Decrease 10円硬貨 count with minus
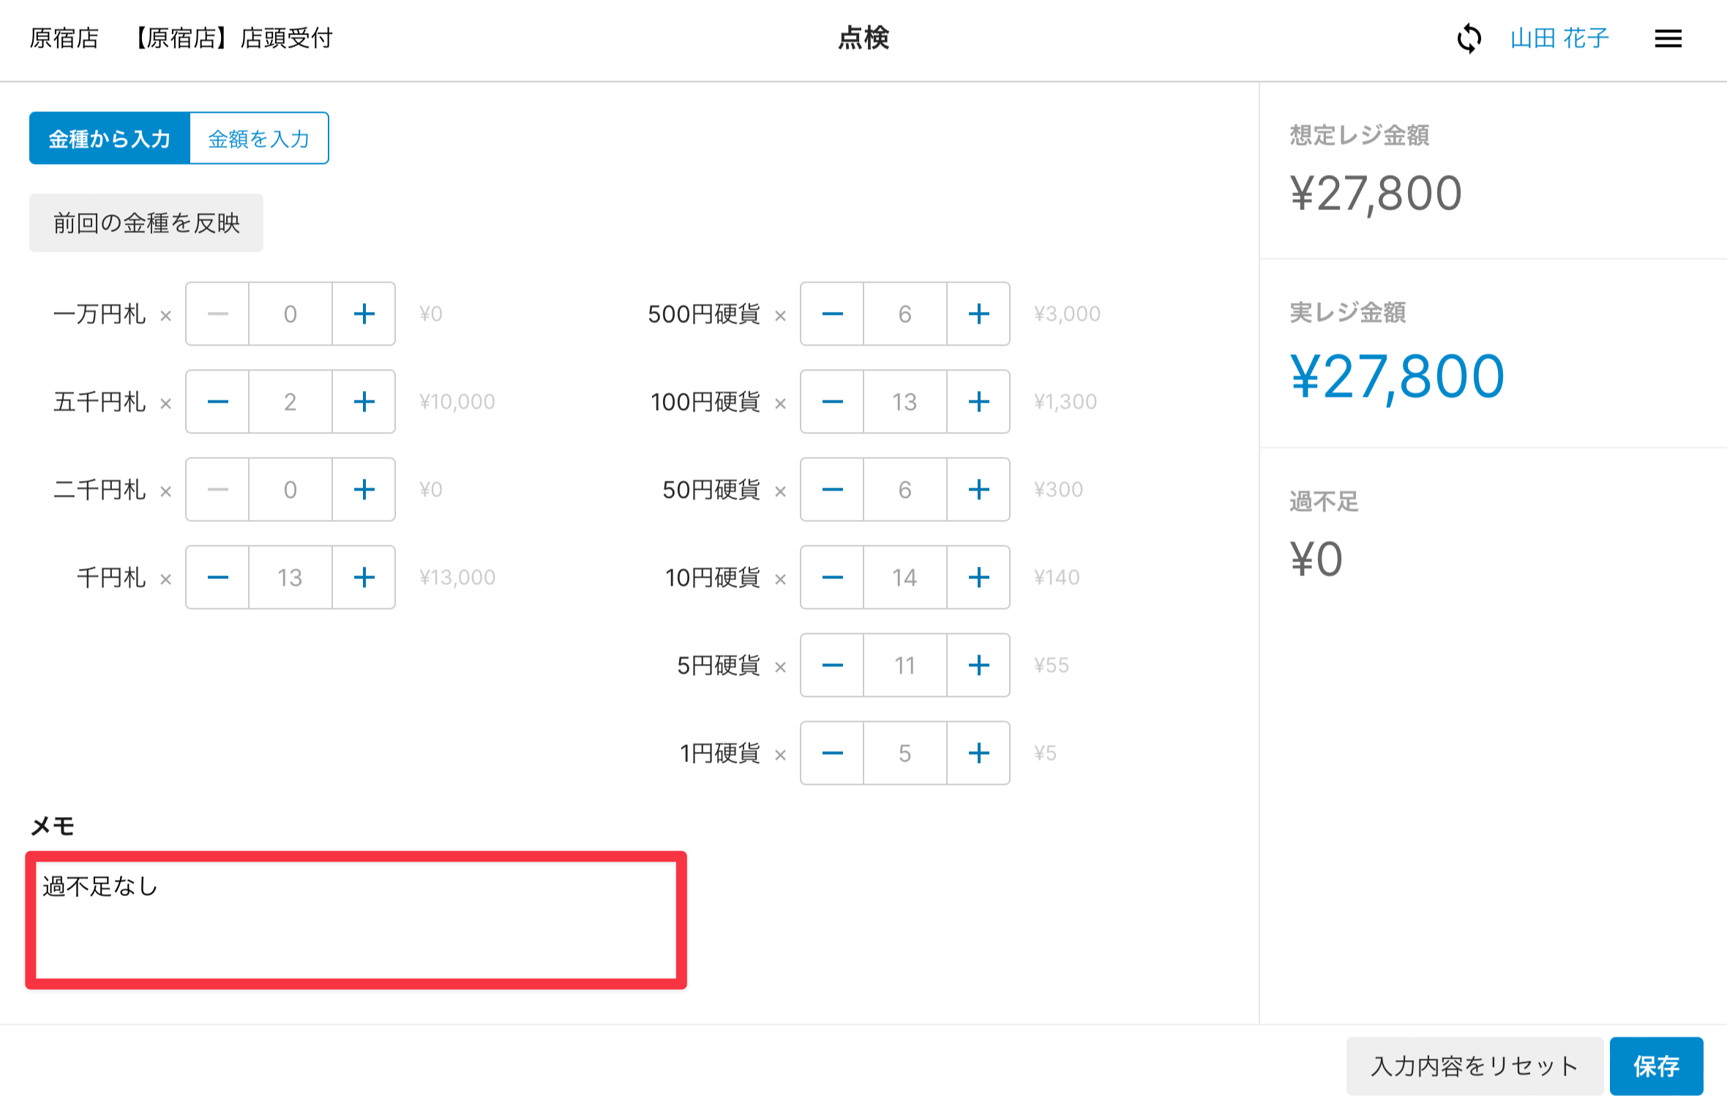This screenshot has height=1115, width=1727. [832, 578]
